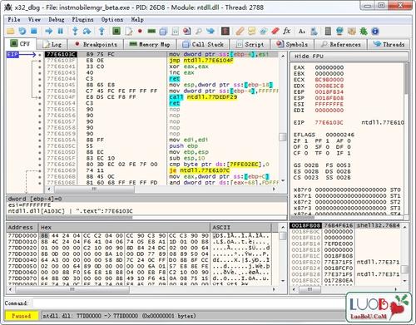Viewport: 416px width, 325px height.
Task: Click the disassembly pane's scroll up arrow
Action: (283, 56)
